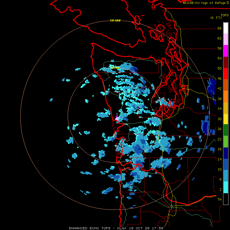Click the 30 legend value
This screenshot has height=230, width=230.
pos(220,119)
